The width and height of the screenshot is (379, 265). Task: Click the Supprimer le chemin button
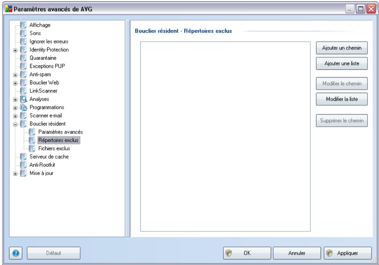pos(342,121)
